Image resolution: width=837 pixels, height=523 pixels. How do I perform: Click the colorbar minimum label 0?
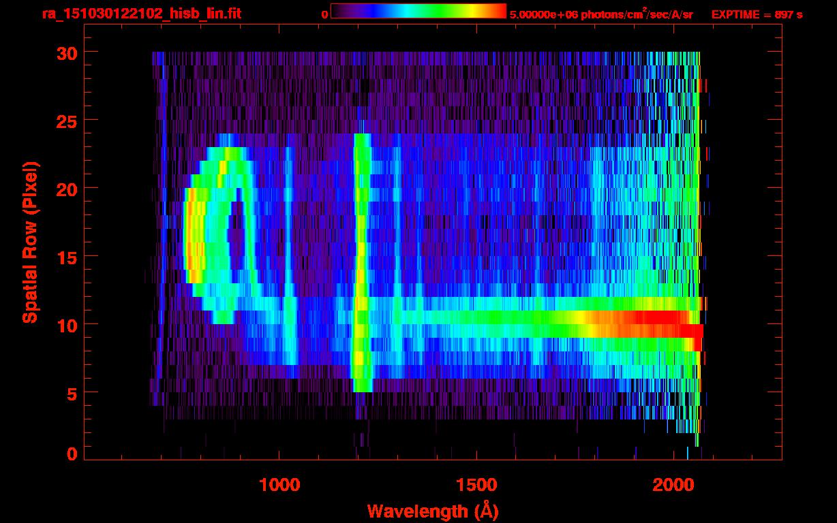(324, 14)
